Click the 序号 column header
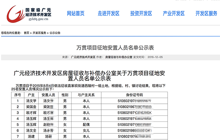The image size is (220, 140). click(18, 95)
